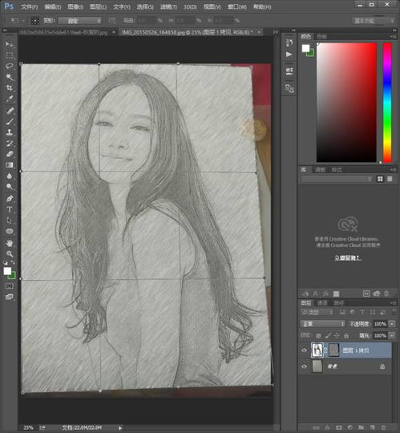Select the Horizontal Type tool

coord(10,209)
